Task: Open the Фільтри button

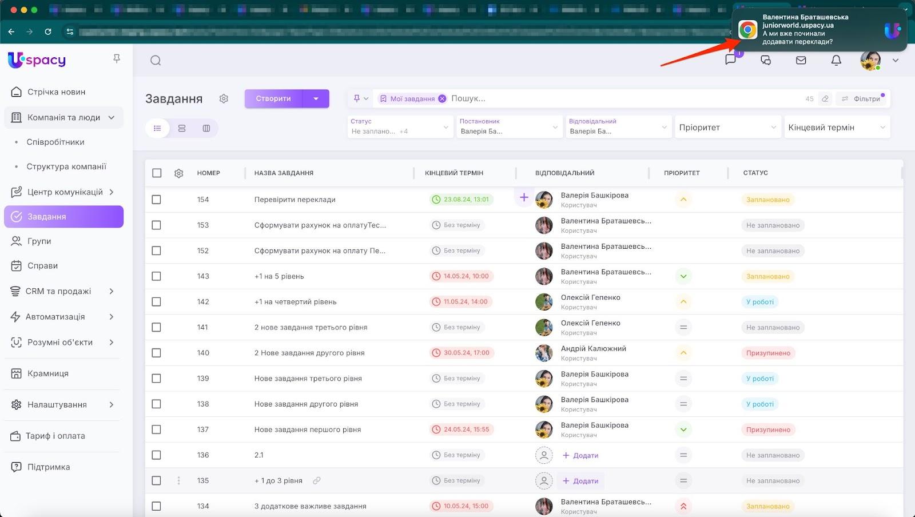Action: point(862,99)
